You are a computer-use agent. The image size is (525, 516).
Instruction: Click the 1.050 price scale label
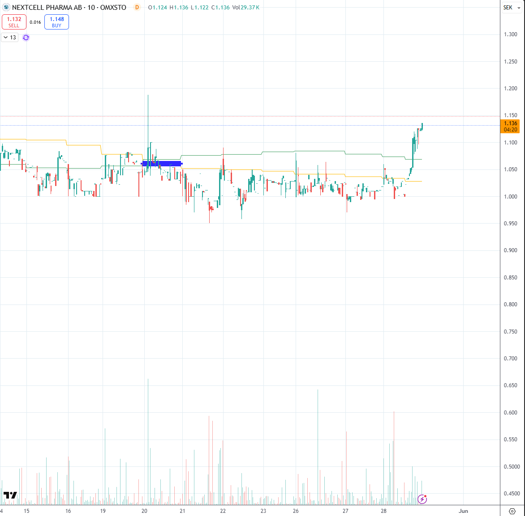click(x=510, y=169)
